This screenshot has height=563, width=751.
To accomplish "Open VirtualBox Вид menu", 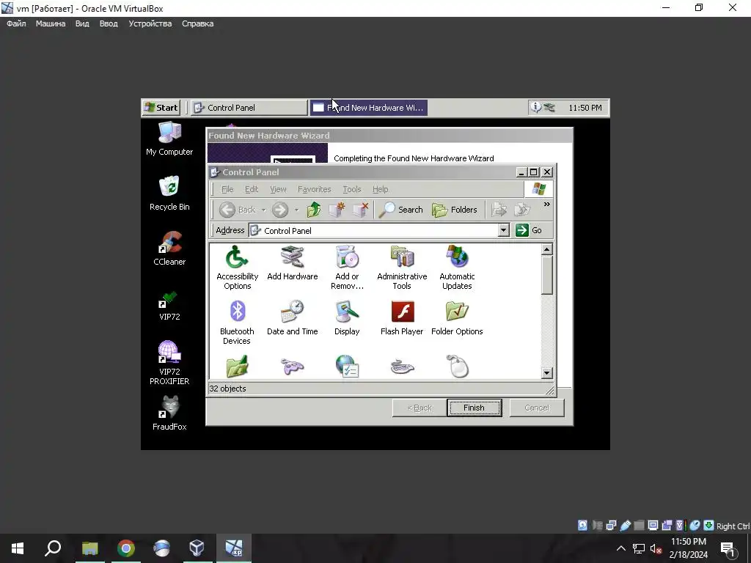I will 82,23.
